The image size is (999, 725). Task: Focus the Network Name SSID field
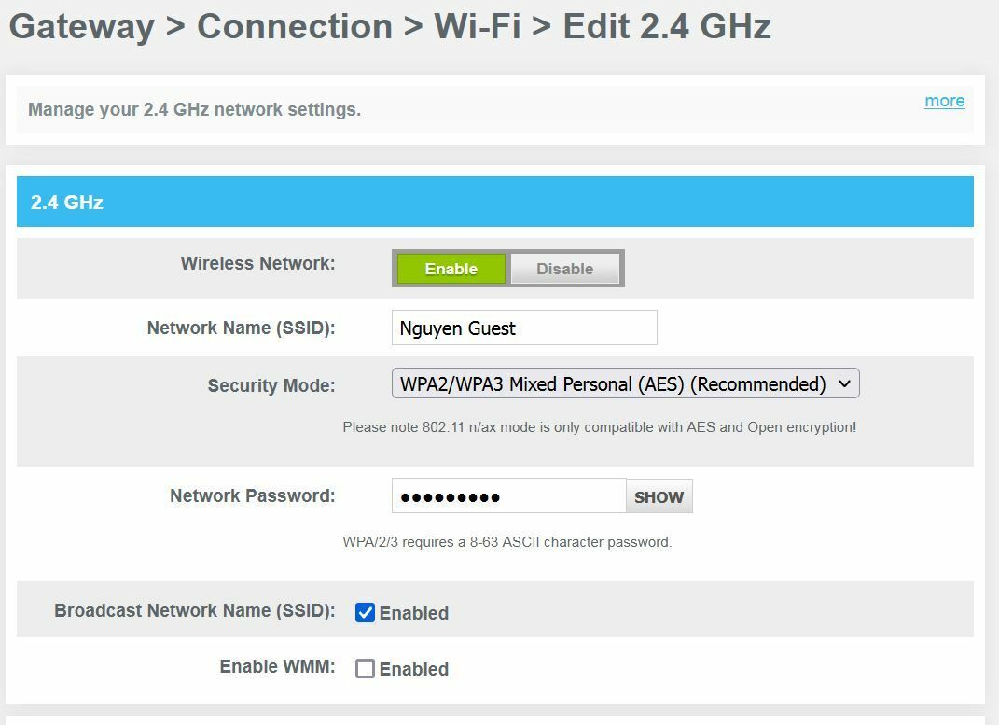(x=523, y=328)
